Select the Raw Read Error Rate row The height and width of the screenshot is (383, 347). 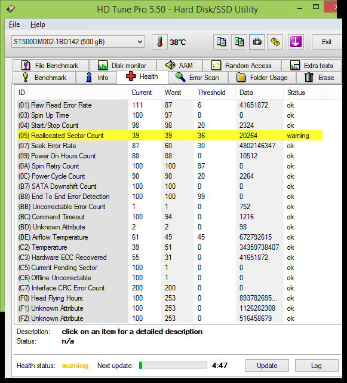click(170, 105)
